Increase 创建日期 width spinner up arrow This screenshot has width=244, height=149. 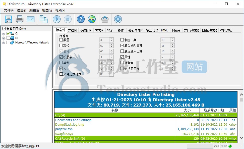pos(172,39)
